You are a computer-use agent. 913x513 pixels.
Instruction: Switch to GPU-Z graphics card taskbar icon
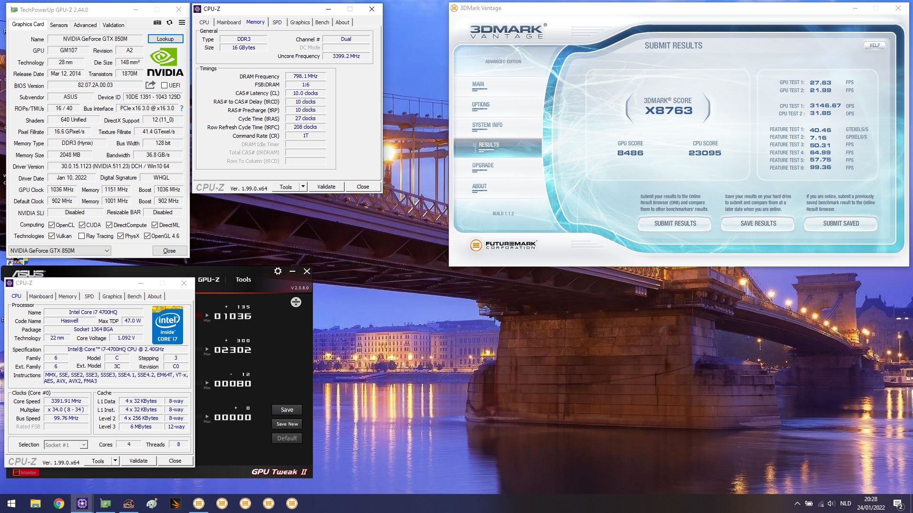[105, 503]
